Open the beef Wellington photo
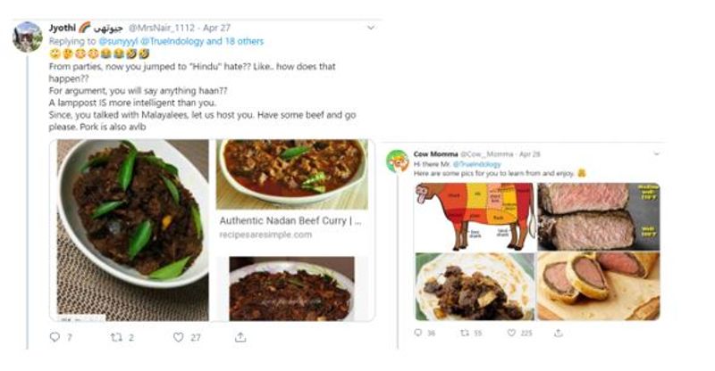This screenshot has height=371, width=715. point(597,285)
